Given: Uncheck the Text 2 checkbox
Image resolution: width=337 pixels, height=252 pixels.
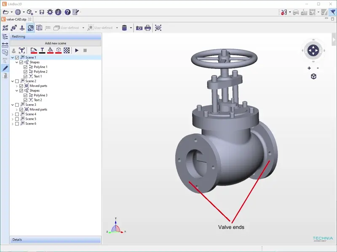Looking at the screenshot, I should 26,100.
